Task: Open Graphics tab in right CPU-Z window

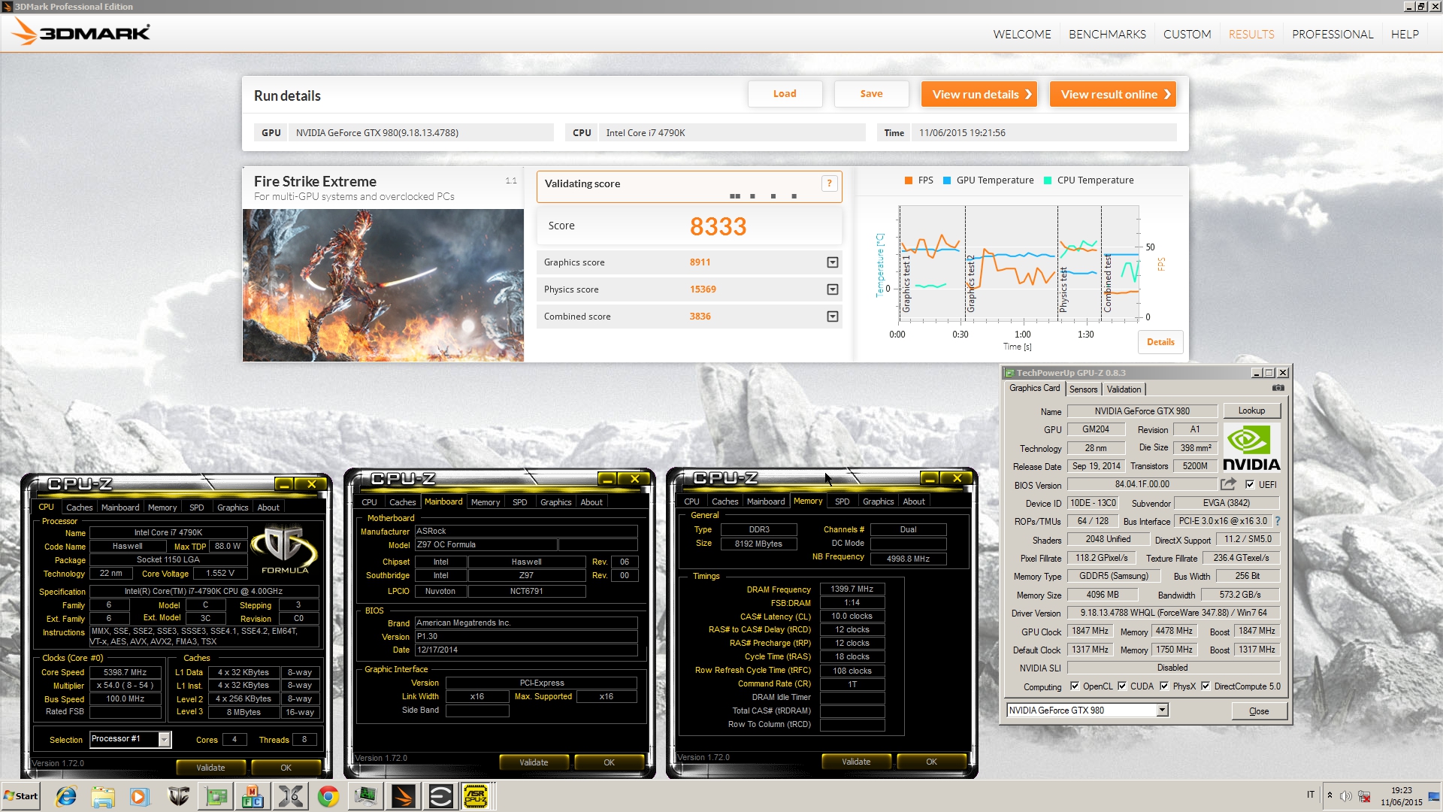Action: coord(878,501)
